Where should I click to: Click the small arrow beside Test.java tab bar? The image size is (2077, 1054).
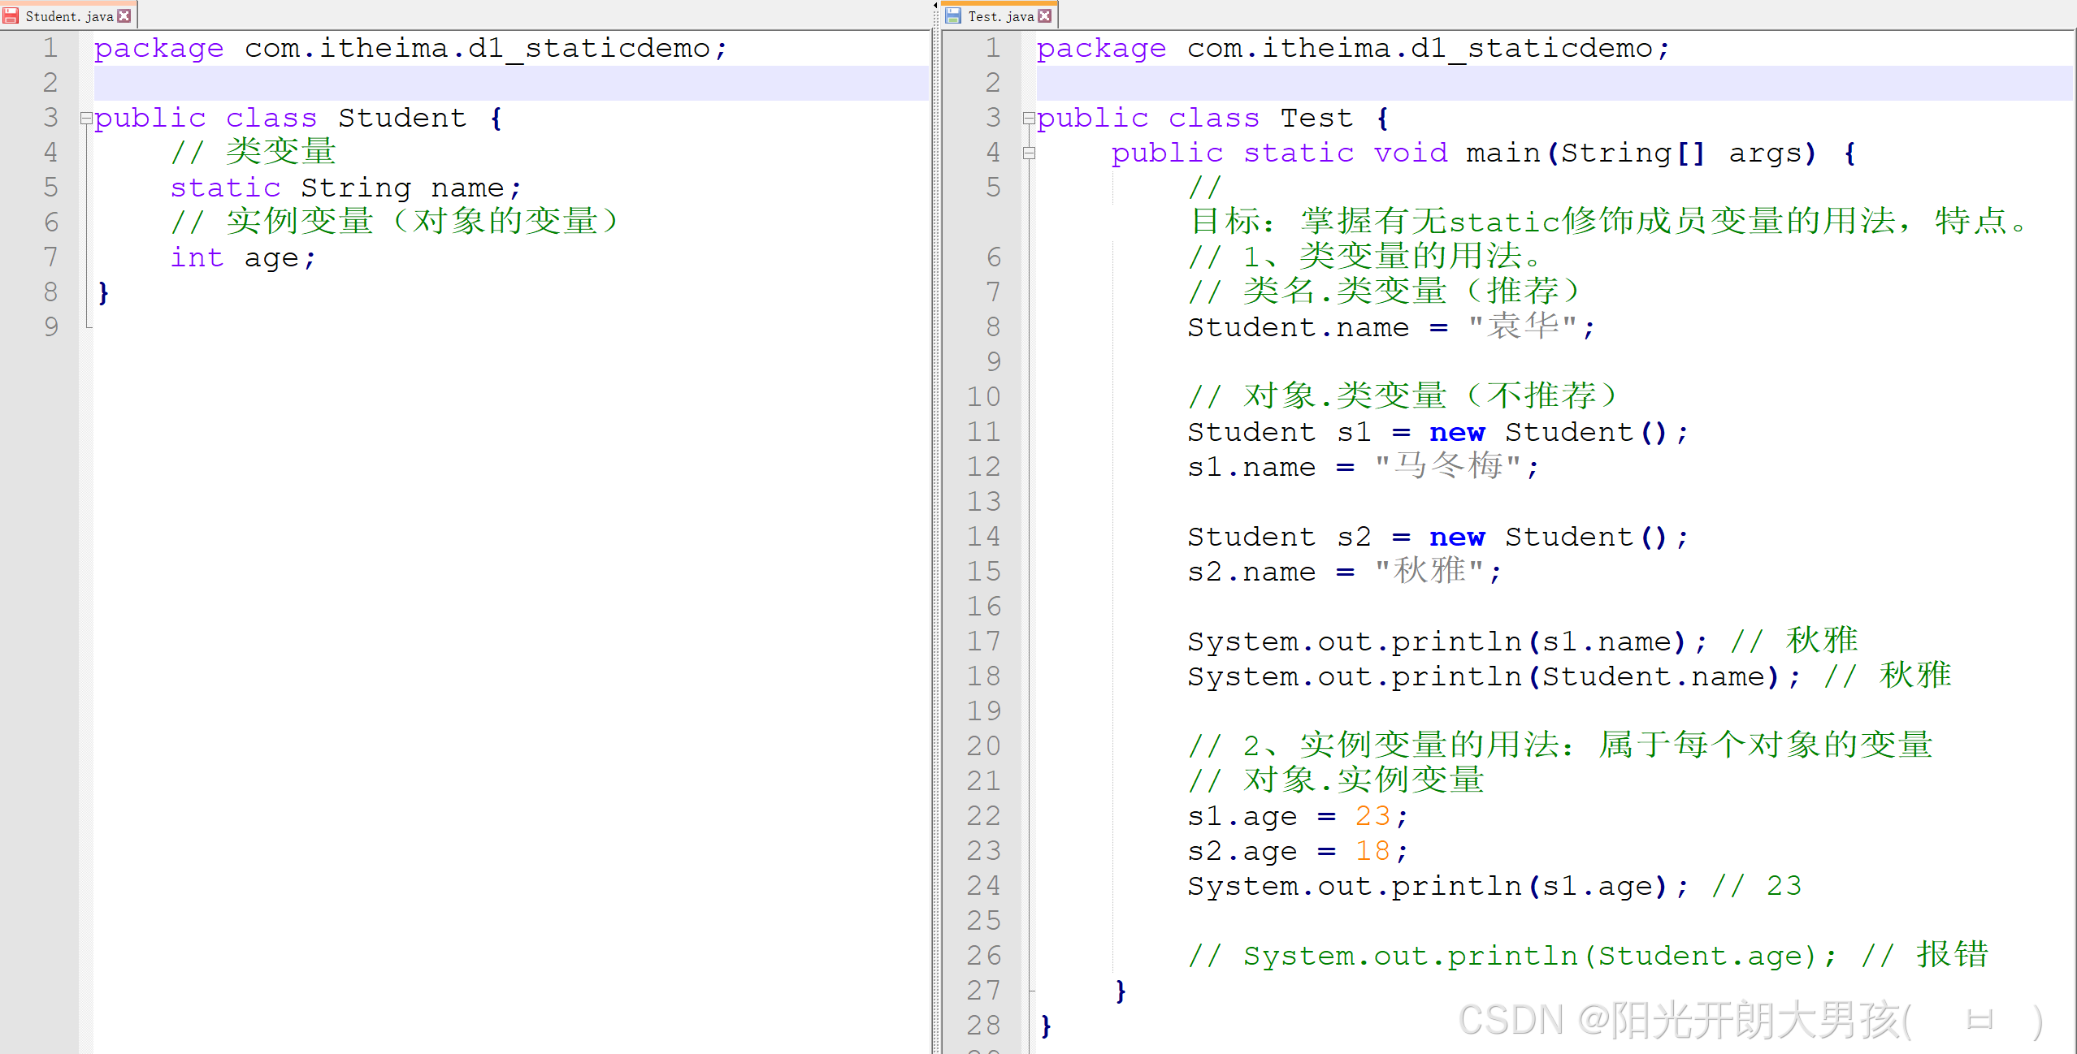935,5
